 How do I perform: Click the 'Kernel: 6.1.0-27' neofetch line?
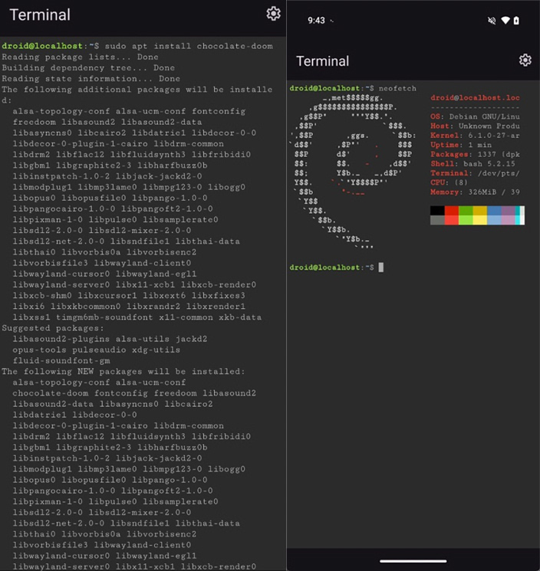(475, 136)
